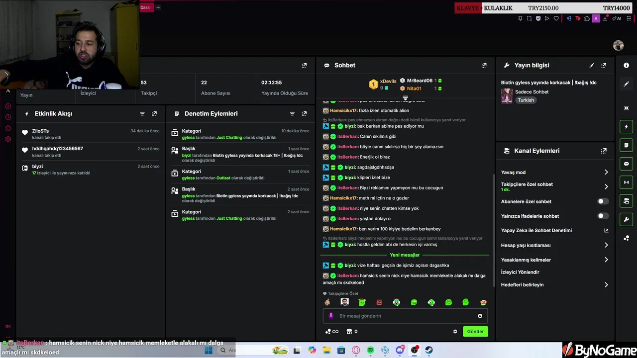Open browser extensions puzzle icon
This screenshot has height=358, width=637.
587,18
